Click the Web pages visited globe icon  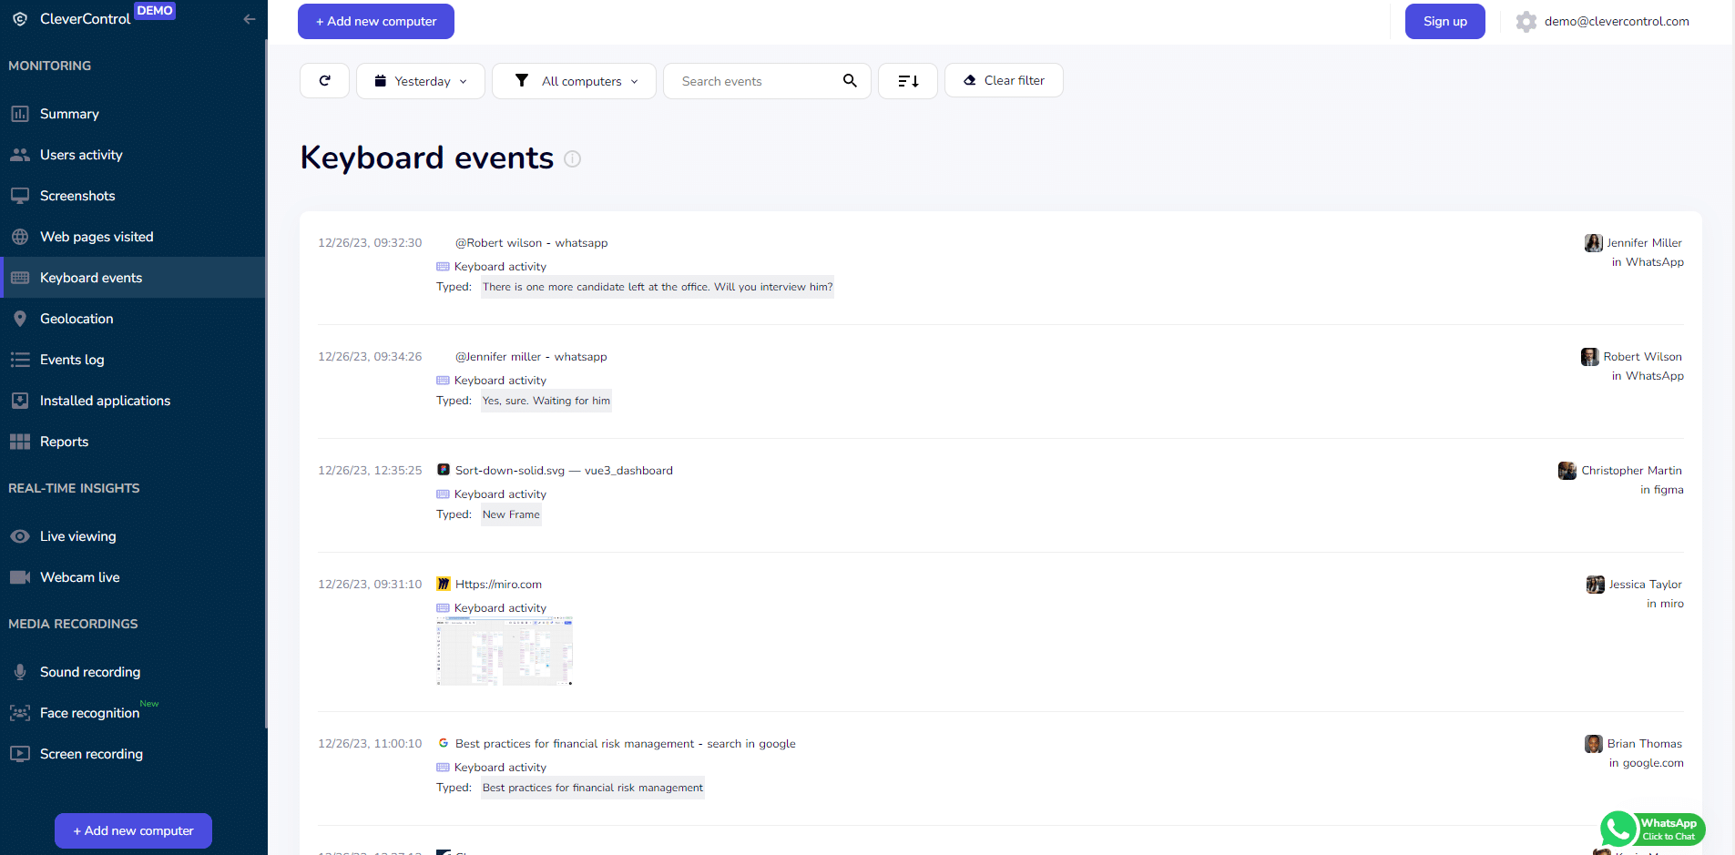click(20, 237)
